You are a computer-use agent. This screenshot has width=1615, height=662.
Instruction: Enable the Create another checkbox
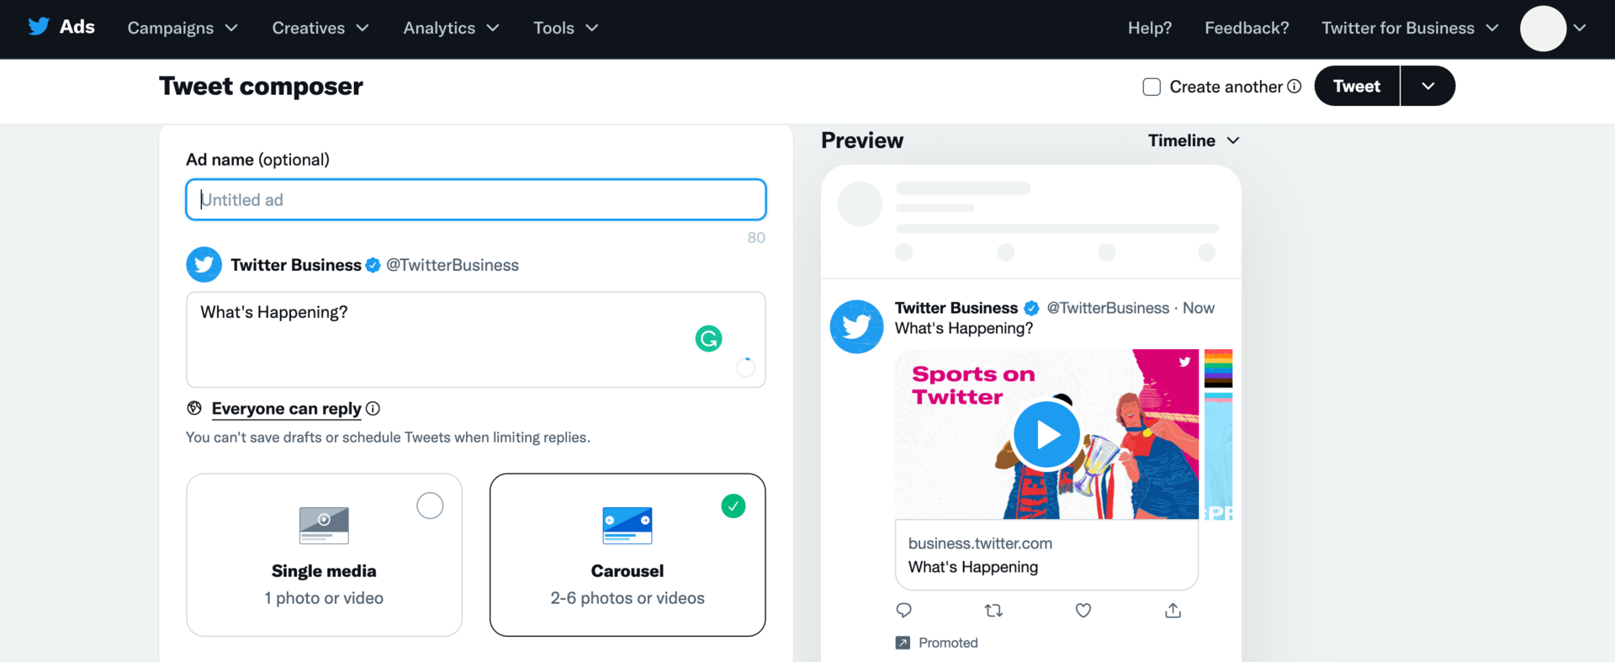coord(1152,87)
